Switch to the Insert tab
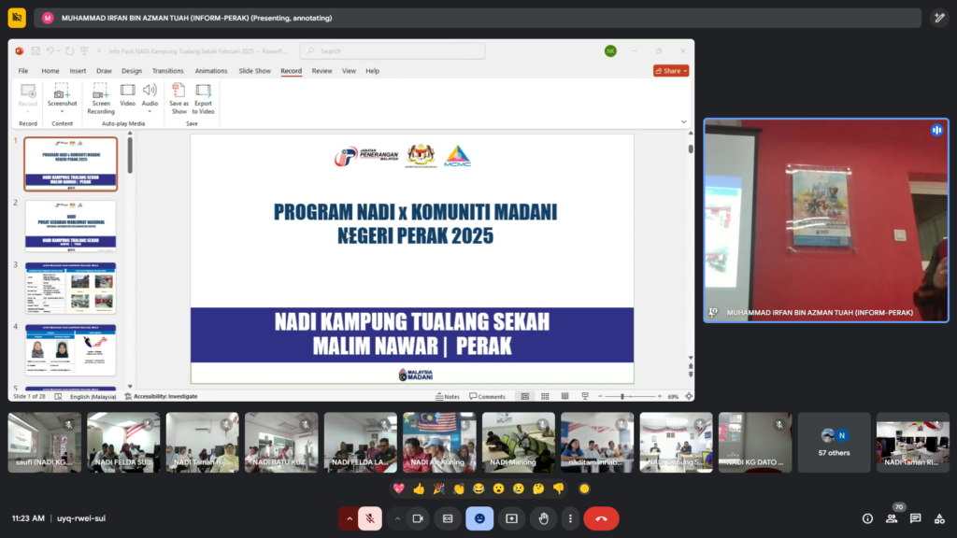This screenshot has width=957, height=538. coord(78,71)
